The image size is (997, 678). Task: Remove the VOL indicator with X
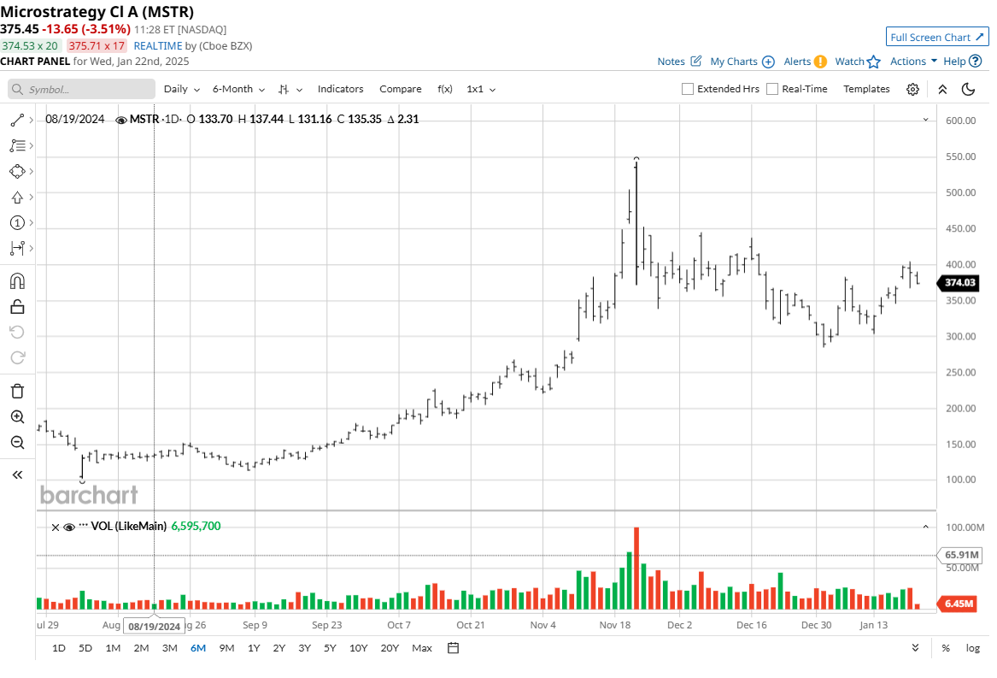(x=56, y=528)
